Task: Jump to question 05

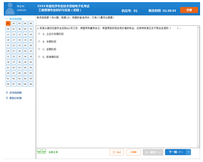Action: coord(31,24)
